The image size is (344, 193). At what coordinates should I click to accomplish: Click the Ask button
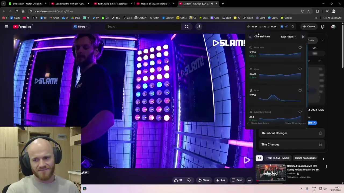point(220,180)
